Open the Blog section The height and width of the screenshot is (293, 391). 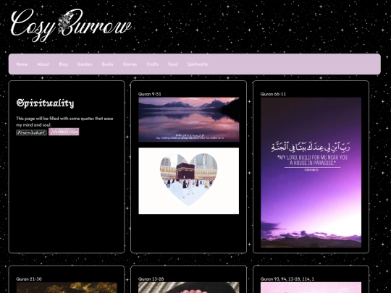[x=63, y=64]
